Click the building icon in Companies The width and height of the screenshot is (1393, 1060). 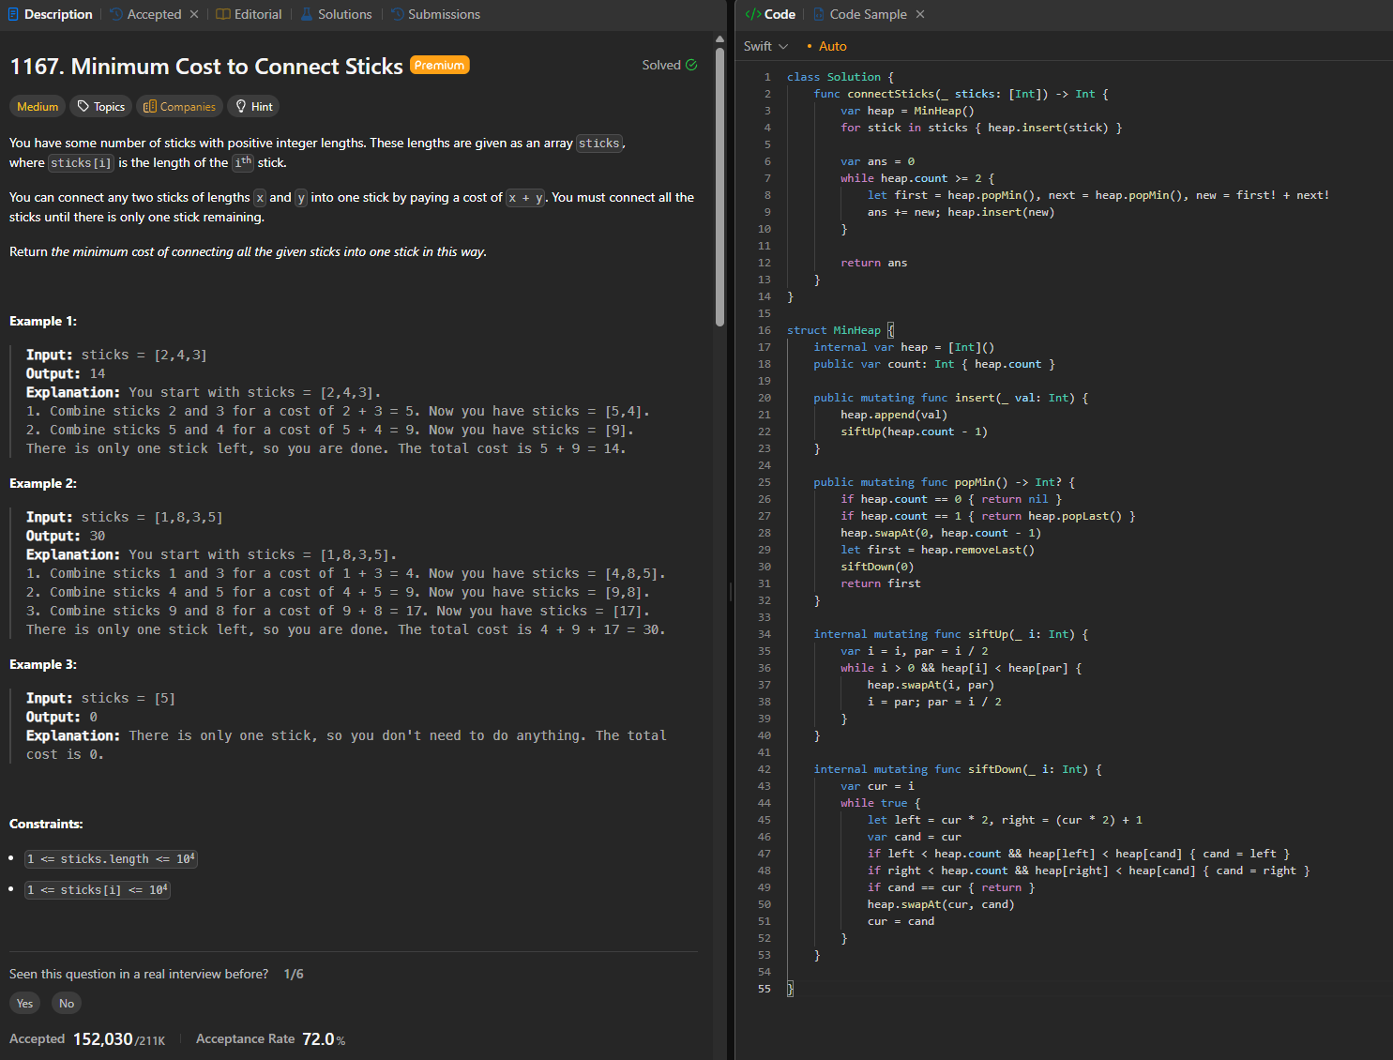click(x=149, y=106)
